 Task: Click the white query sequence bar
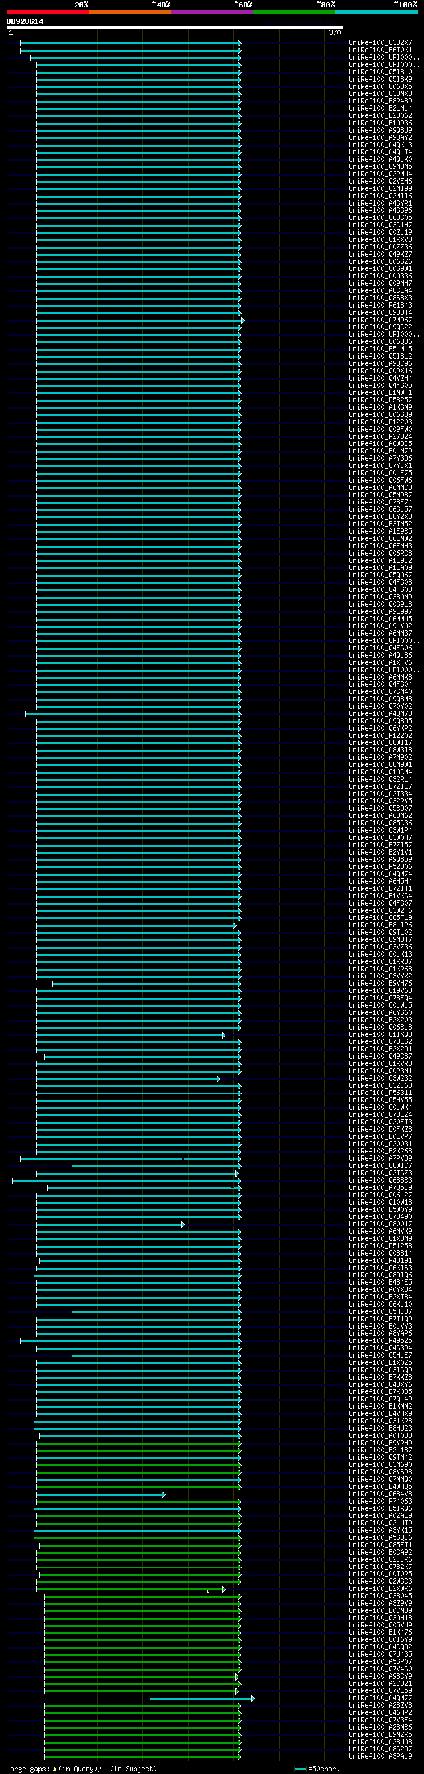tap(174, 28)
